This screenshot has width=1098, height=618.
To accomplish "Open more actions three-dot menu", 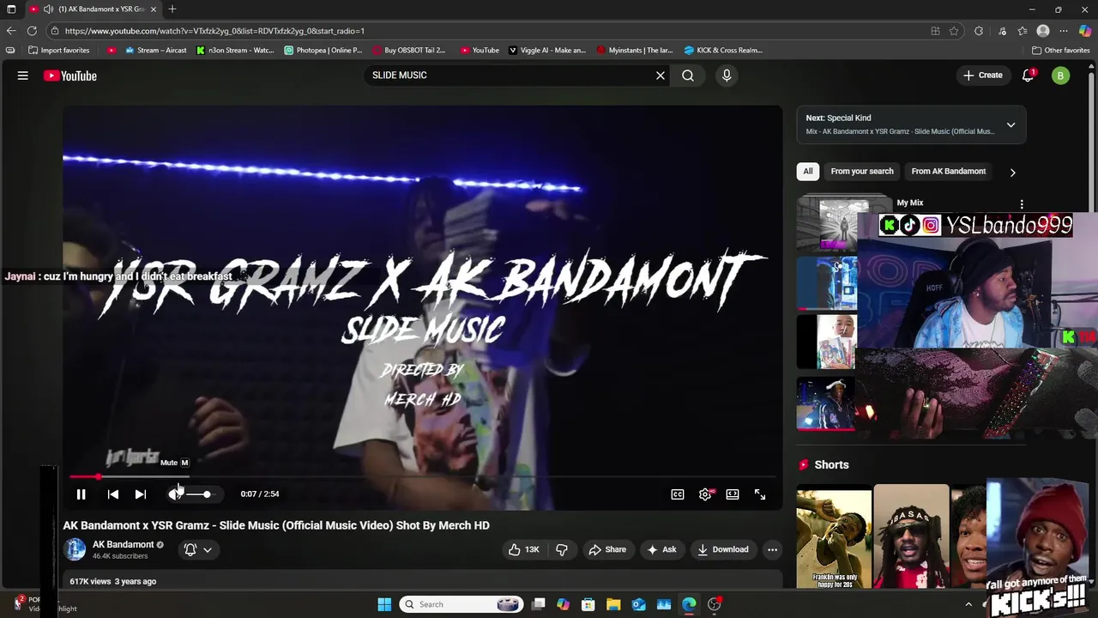I will (x=772, y=549).
